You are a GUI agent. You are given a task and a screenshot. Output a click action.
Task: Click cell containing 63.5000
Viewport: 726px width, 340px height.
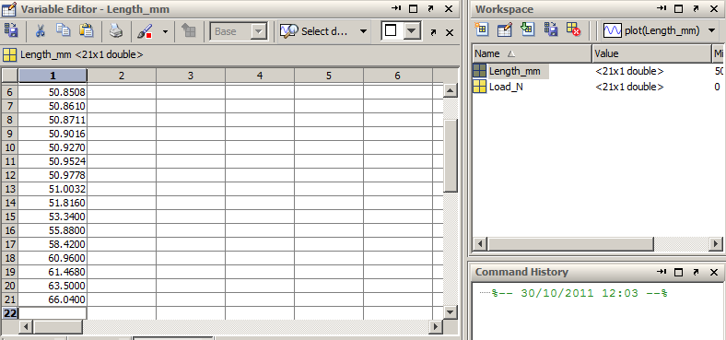(53, 286)
